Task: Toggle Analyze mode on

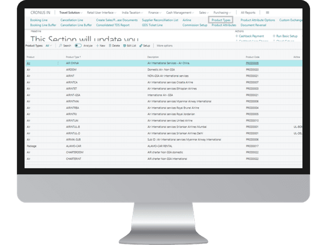Action: (78, 45)
